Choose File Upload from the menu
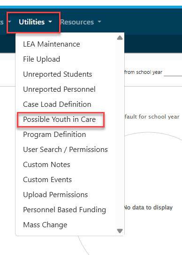182x255 pixels. 42,59
